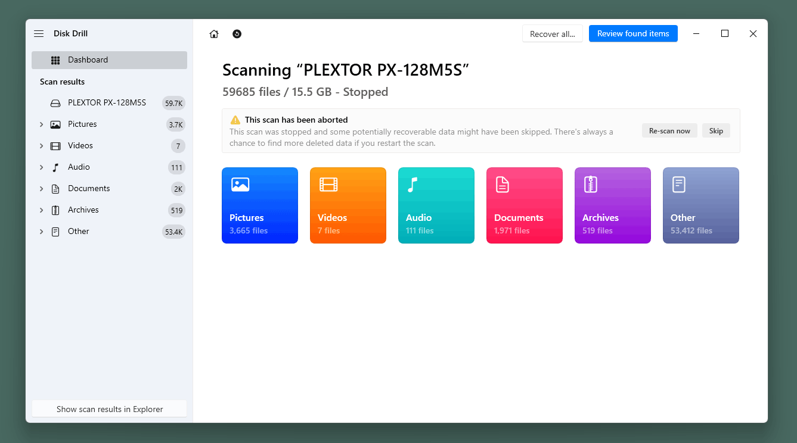Click the page icon on Documents card

[x=503, y=185]
